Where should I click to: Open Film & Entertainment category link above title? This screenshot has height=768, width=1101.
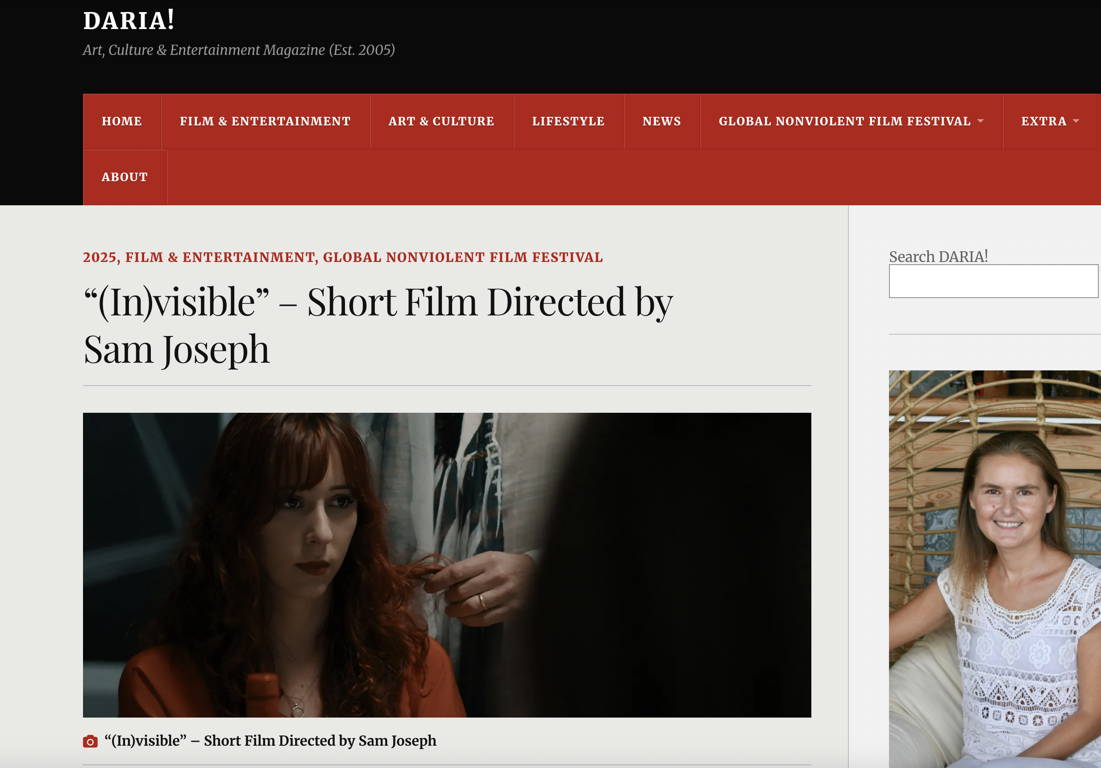click(220, 257)
